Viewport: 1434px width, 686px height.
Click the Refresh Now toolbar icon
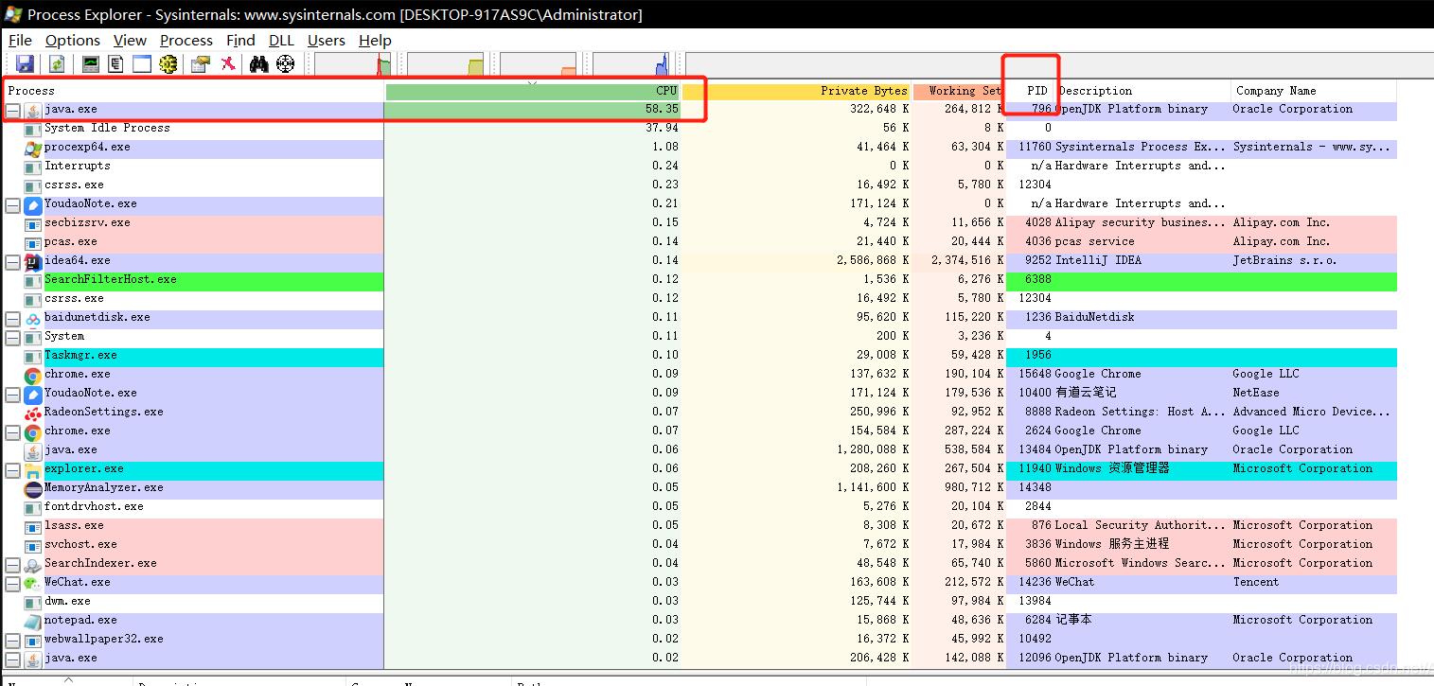point(57,64)
